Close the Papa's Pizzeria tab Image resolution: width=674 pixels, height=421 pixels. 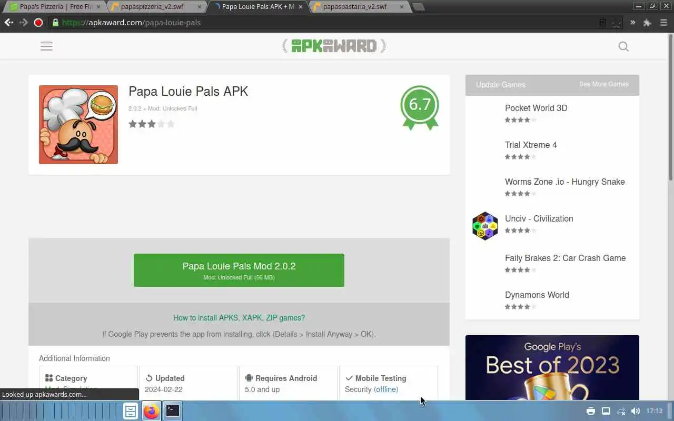click(x=98, y=7)
